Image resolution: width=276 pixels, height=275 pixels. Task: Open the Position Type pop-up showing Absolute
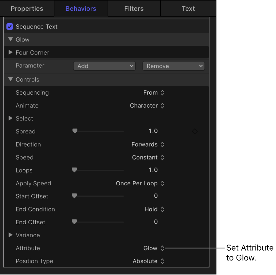149,261
